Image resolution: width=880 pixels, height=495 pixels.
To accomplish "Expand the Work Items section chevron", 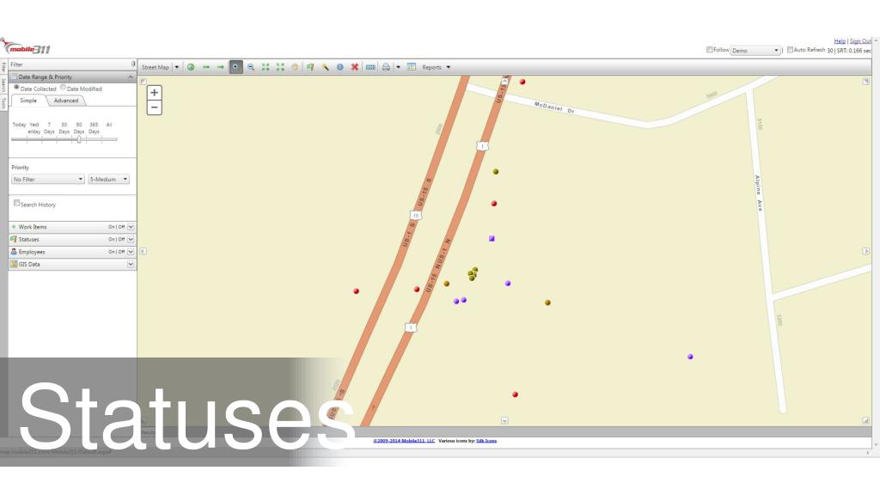I will [131, 227].
